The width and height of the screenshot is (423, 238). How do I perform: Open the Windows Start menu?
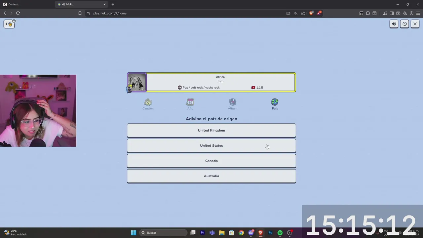coord(134,233)
